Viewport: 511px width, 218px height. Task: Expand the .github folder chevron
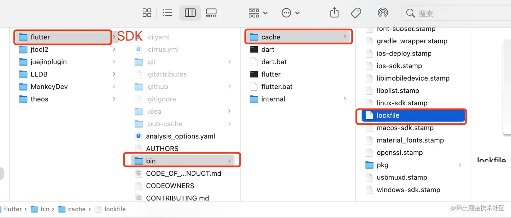(229, 87)
